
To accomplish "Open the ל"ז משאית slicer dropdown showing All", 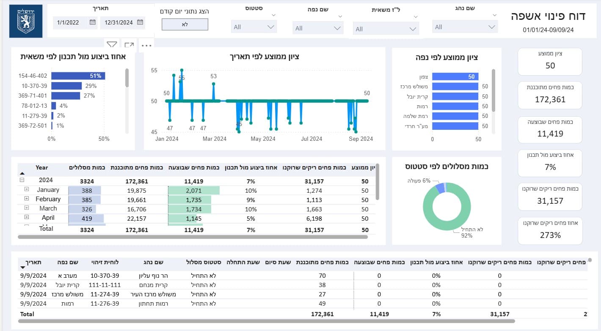I will coord(386,29).
